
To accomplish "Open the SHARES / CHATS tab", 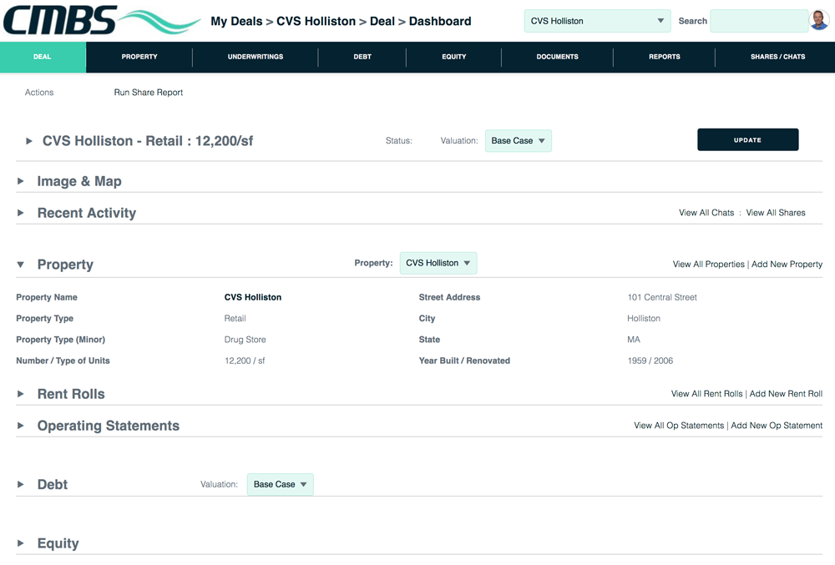I will point(777,57).
